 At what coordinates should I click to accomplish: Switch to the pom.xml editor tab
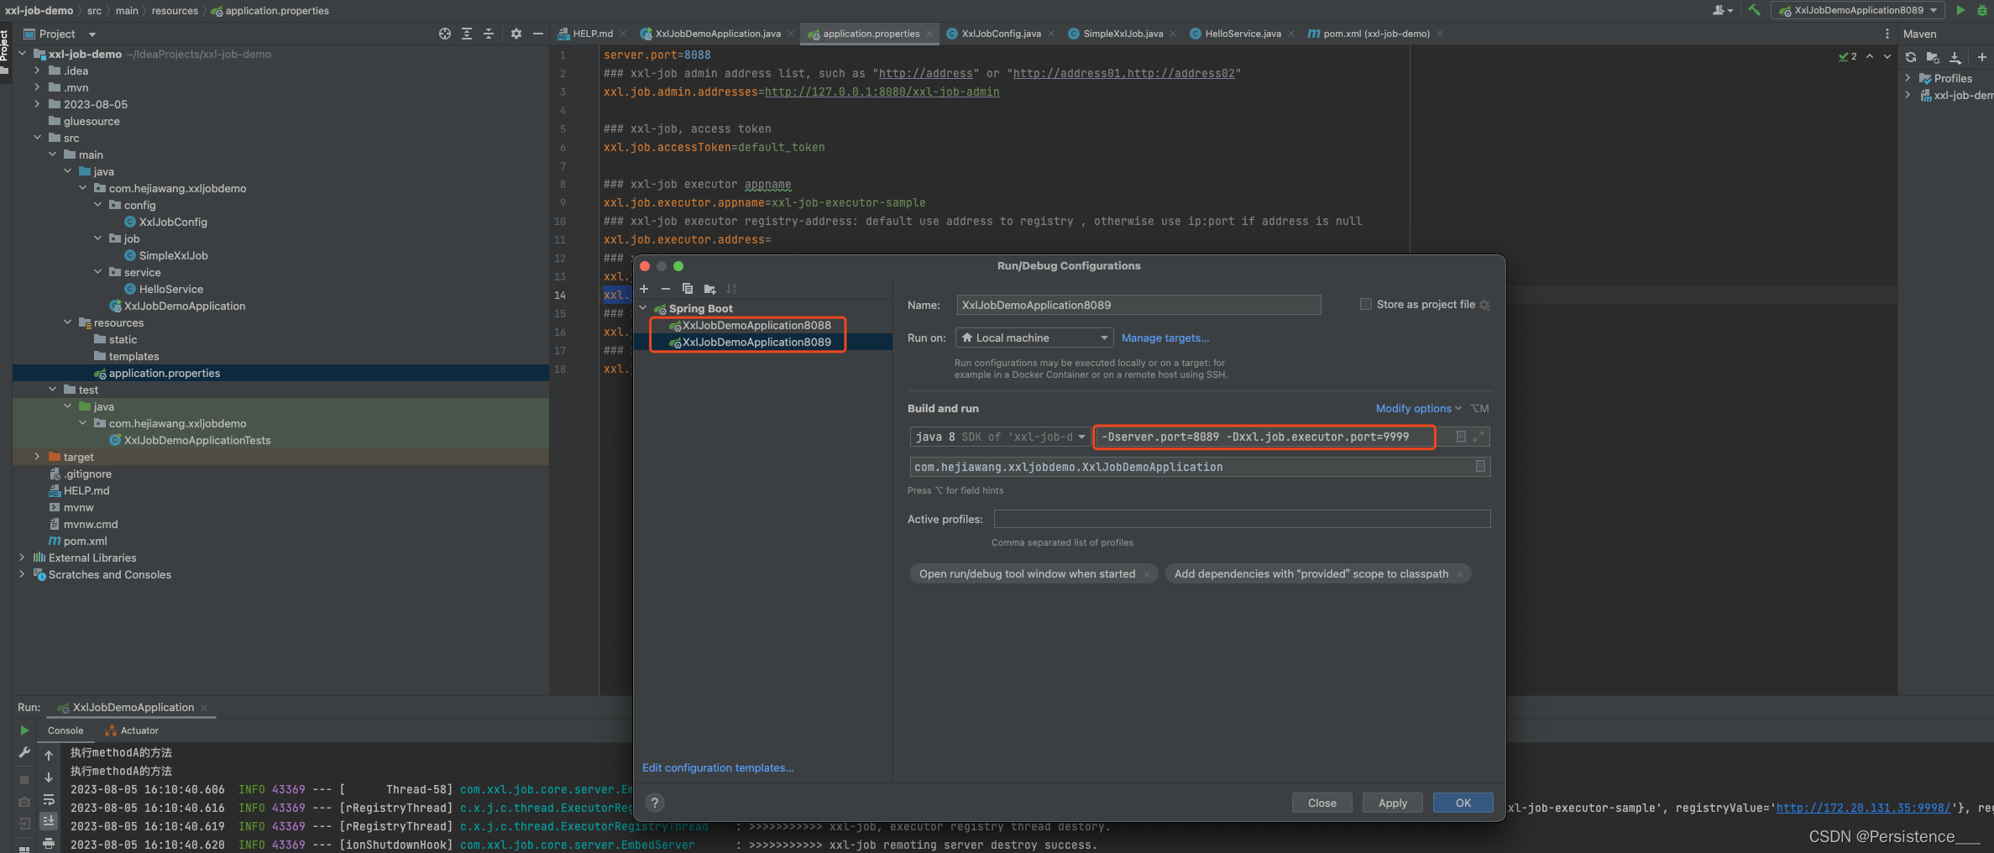tap(1375, 34)
